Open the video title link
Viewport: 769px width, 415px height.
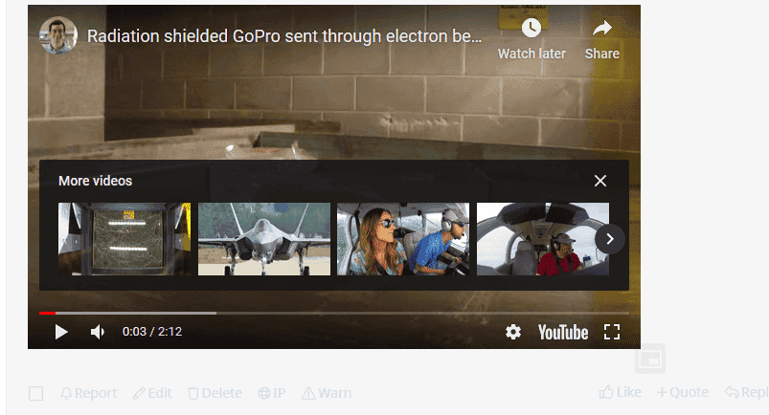coord(284,35)
